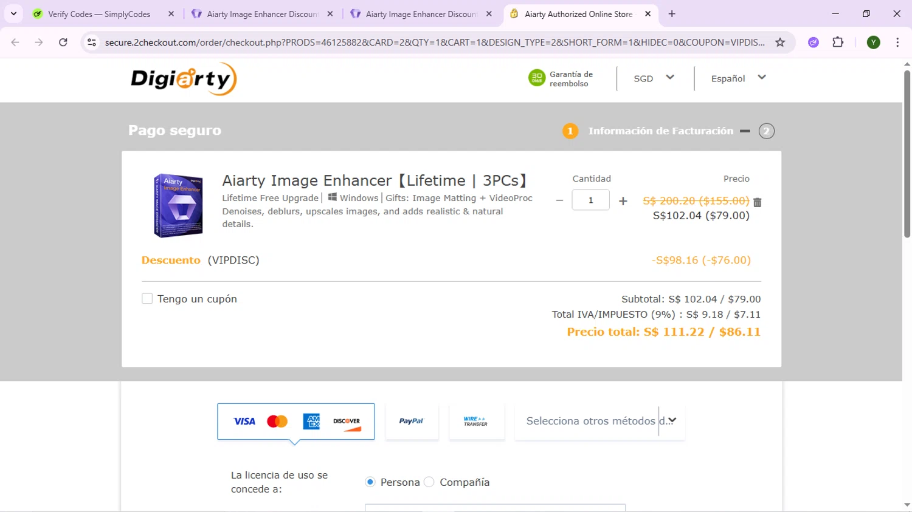This screenshot has height=512, width=912.
Task: Click the Discover card logo
Action: click(347, 423)
